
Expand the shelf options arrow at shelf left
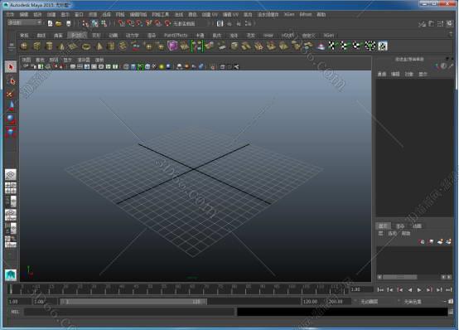(12, 46)
